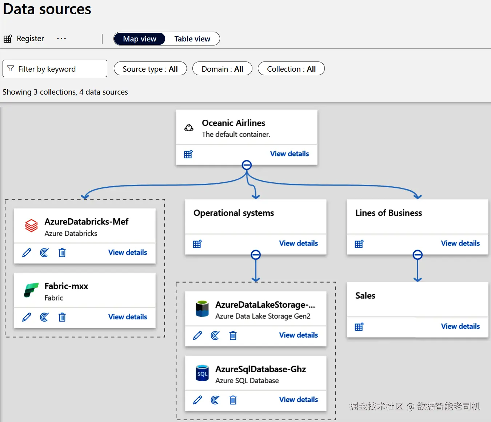
Task: Select the AzureSqlDatabase-Ghz source name
Action: click(x=260, y=369)
